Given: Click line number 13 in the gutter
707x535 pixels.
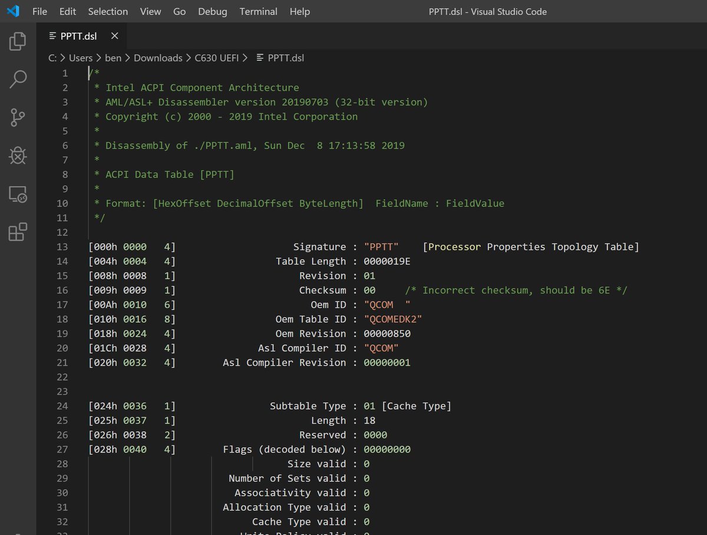Looking at the screenshot, I should point(62,247).
